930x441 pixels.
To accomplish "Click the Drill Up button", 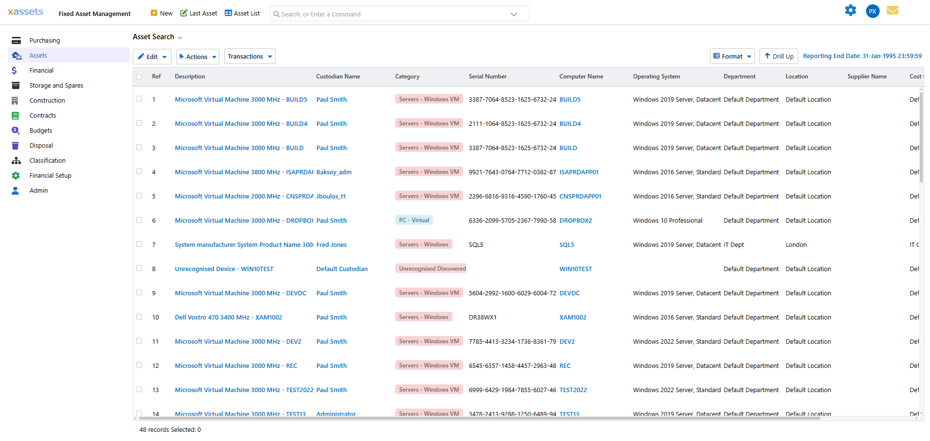I will click(778, 56).
